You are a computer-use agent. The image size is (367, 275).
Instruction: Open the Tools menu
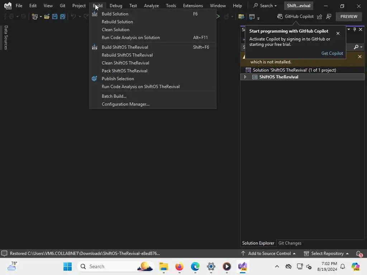pyautogui.click(x=171, y=6)
